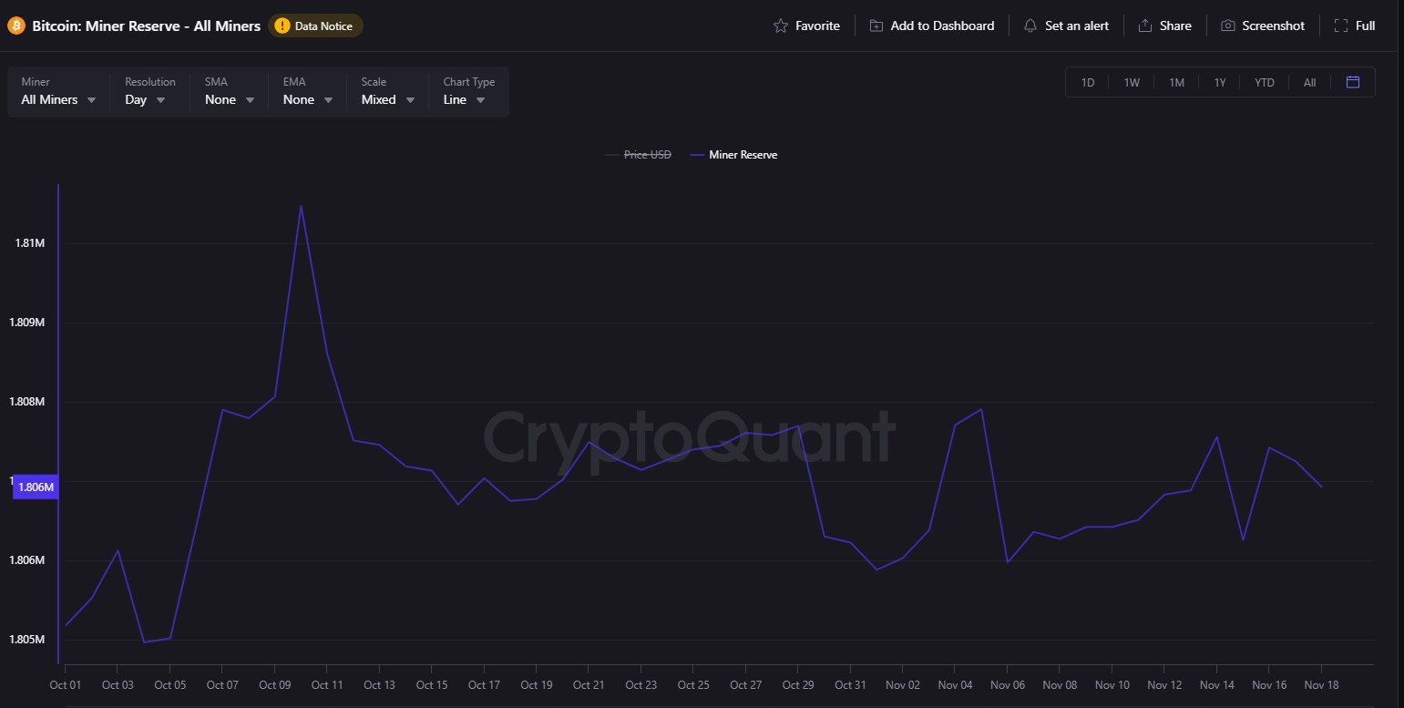Click the Full screen expand icon
The width and height of the screenshot is (1404, 708).
point(1341,26)
